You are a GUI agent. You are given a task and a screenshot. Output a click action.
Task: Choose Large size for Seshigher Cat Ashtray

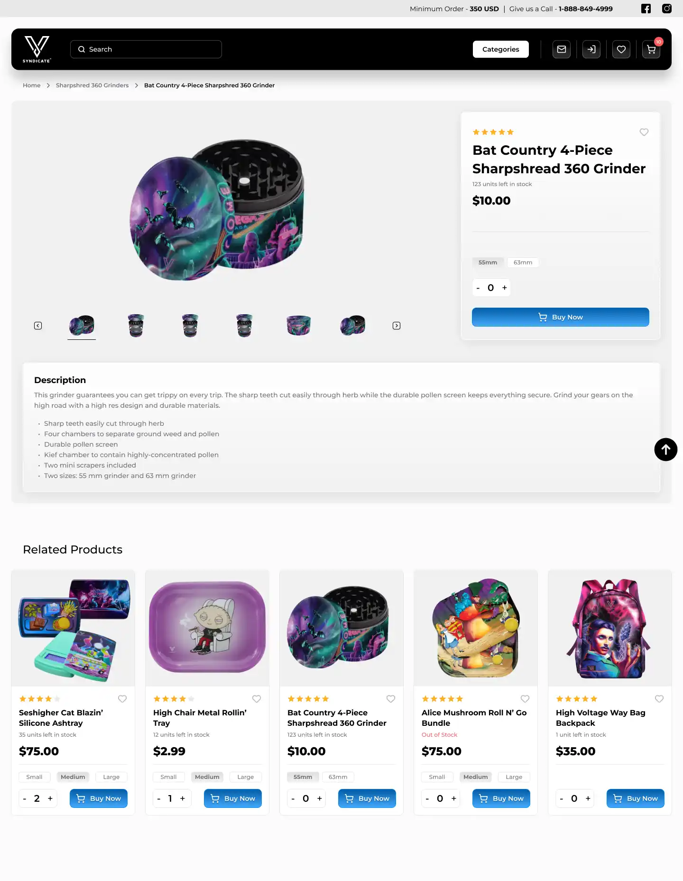coord(111,777)
